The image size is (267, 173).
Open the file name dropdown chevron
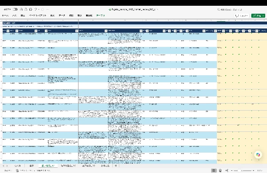(157, 10)
